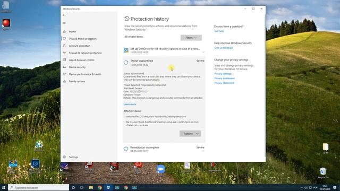
Task: Click the Account protection person icon
Action: [x=64, y=46]
